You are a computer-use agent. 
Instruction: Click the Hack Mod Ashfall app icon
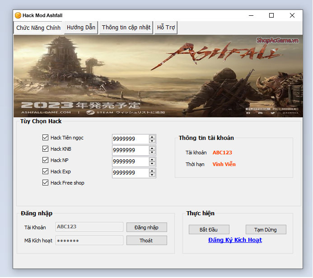click(x=18, y=15)
